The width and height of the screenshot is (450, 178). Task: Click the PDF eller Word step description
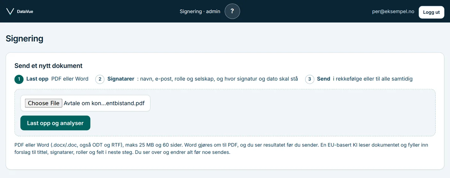[70, 79]
